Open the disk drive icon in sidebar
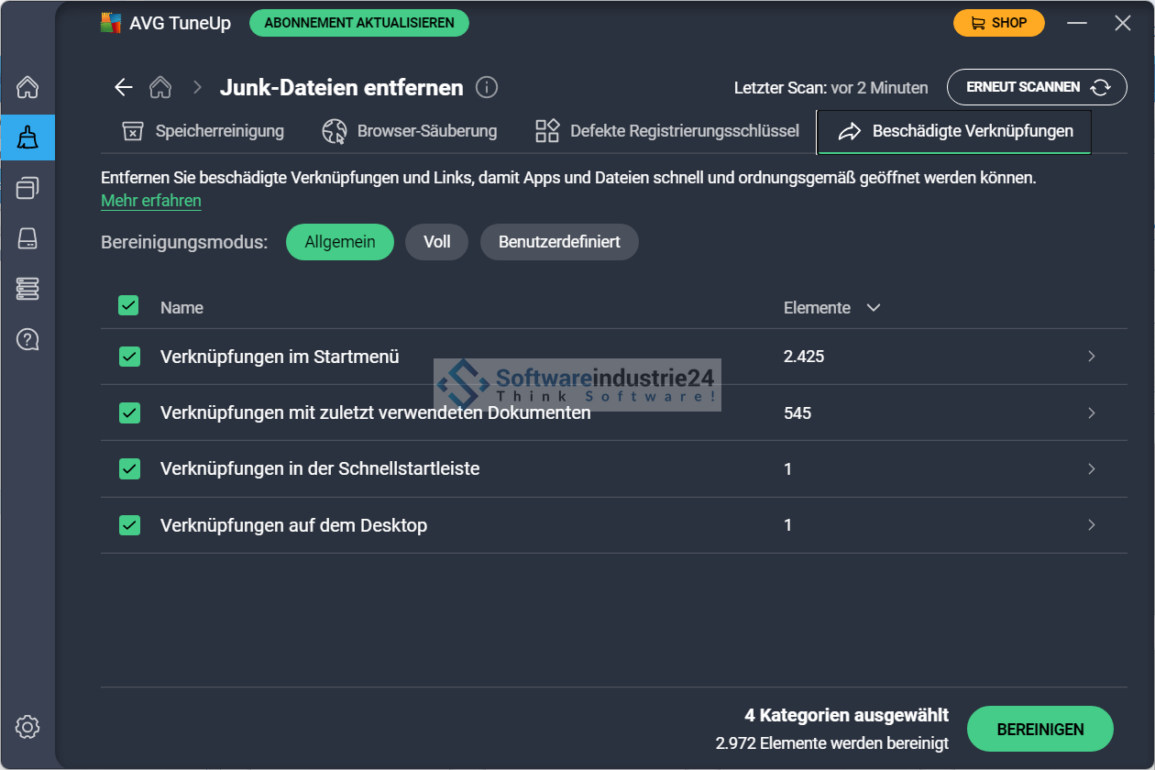The width and height of the screenshot is (1155, 770). point(27,238)
